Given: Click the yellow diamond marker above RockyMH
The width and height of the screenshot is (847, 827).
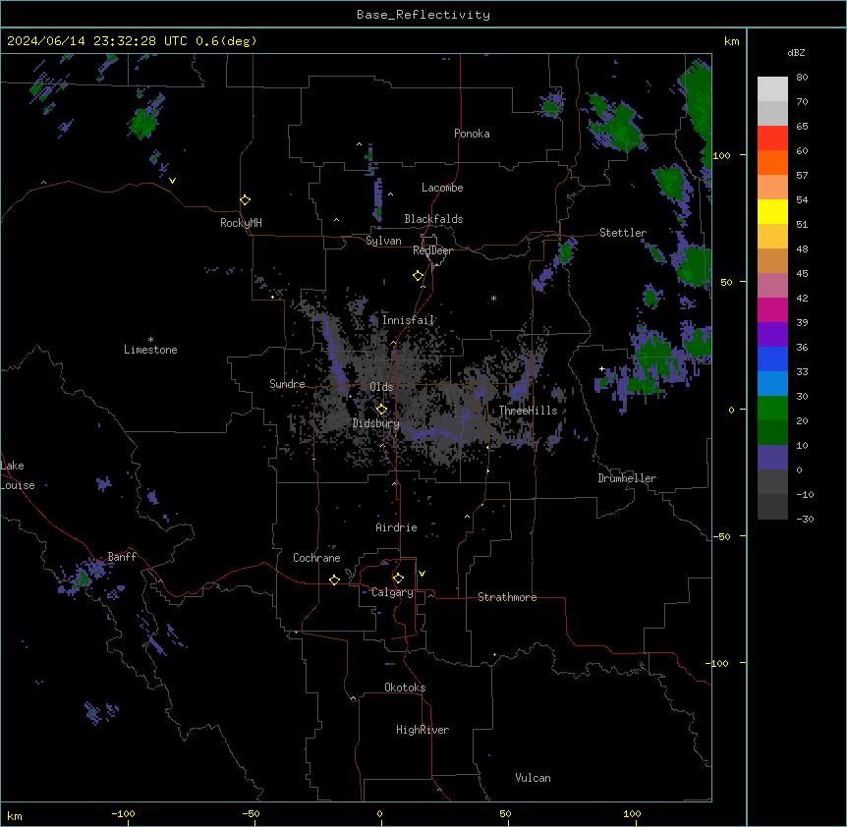Looking at the screenshot, I should point(246,200).
